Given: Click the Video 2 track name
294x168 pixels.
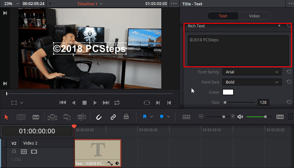Looking at the screenshot, I should [x=30, y=143].
